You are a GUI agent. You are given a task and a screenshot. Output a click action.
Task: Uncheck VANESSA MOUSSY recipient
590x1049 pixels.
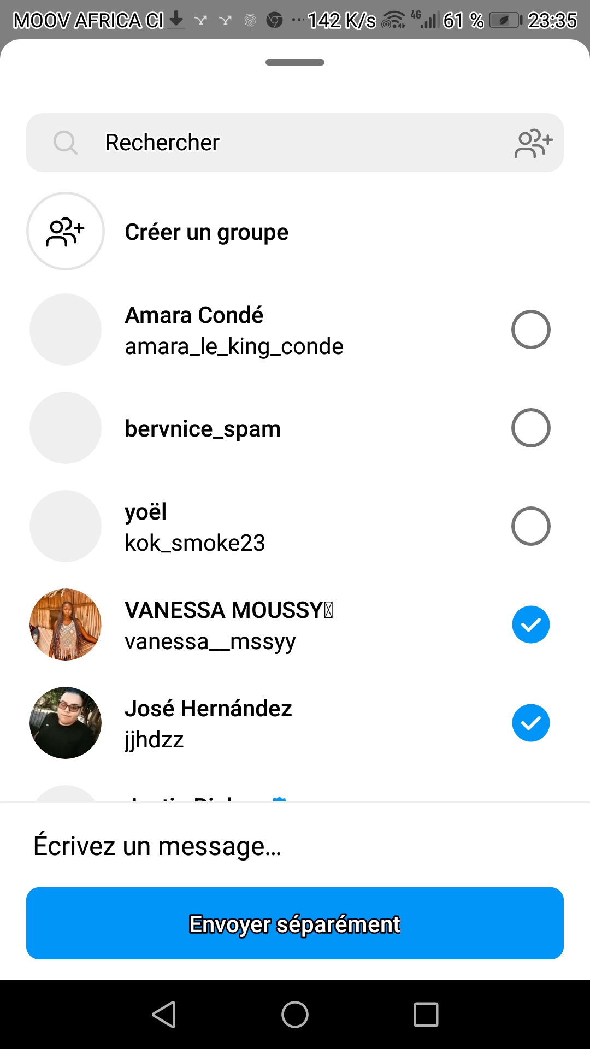click(x=530, y=624)
